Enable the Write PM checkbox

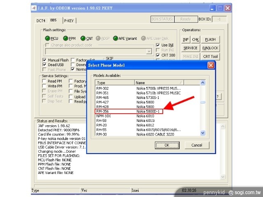coord(44,86)
